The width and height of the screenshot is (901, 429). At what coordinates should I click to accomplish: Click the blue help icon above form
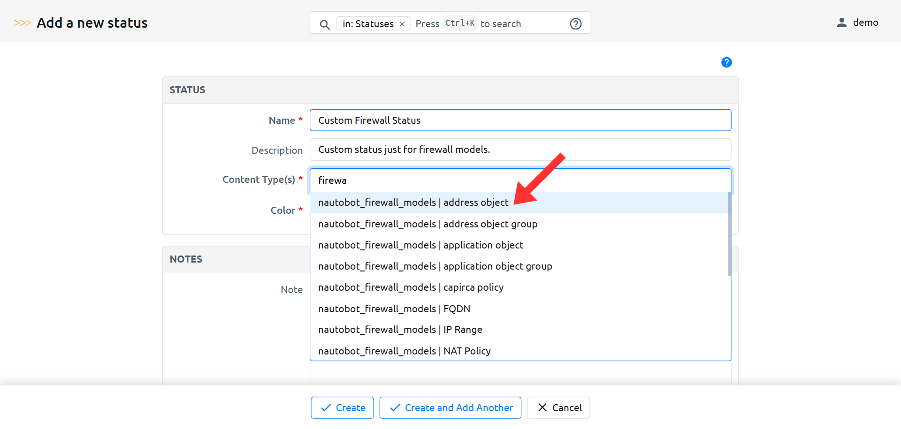click(726, 62)
